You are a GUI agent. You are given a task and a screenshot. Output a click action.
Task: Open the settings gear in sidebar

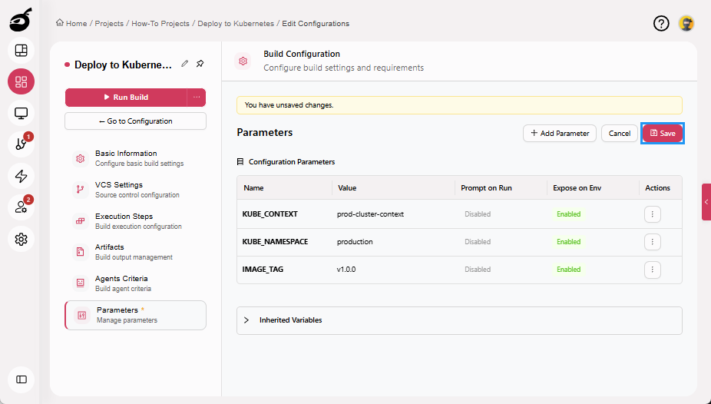21,239
